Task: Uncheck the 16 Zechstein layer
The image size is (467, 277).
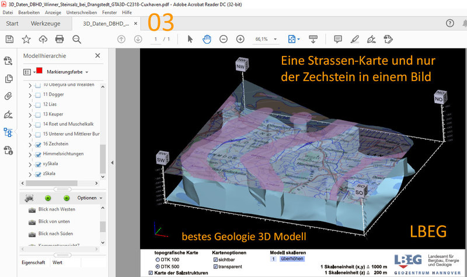Action: [38, 144]
